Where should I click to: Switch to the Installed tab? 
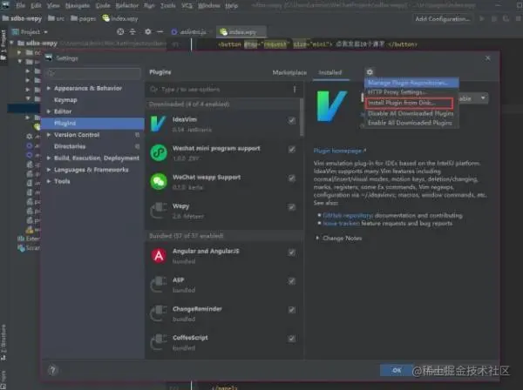point(330,72)
